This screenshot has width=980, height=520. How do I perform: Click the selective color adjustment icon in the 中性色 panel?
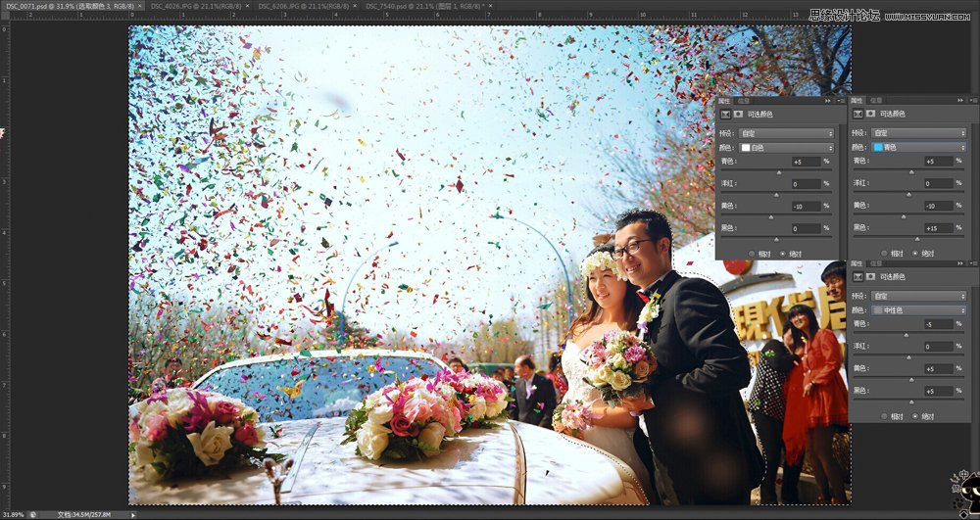[x=858, y=276]
